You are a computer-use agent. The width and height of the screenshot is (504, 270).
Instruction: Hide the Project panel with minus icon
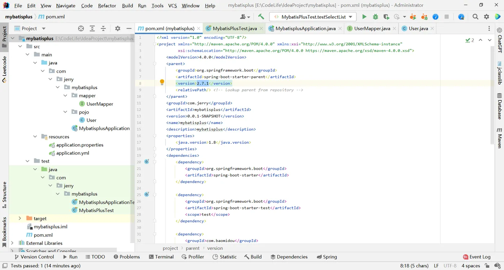click(x=129, y=28)
